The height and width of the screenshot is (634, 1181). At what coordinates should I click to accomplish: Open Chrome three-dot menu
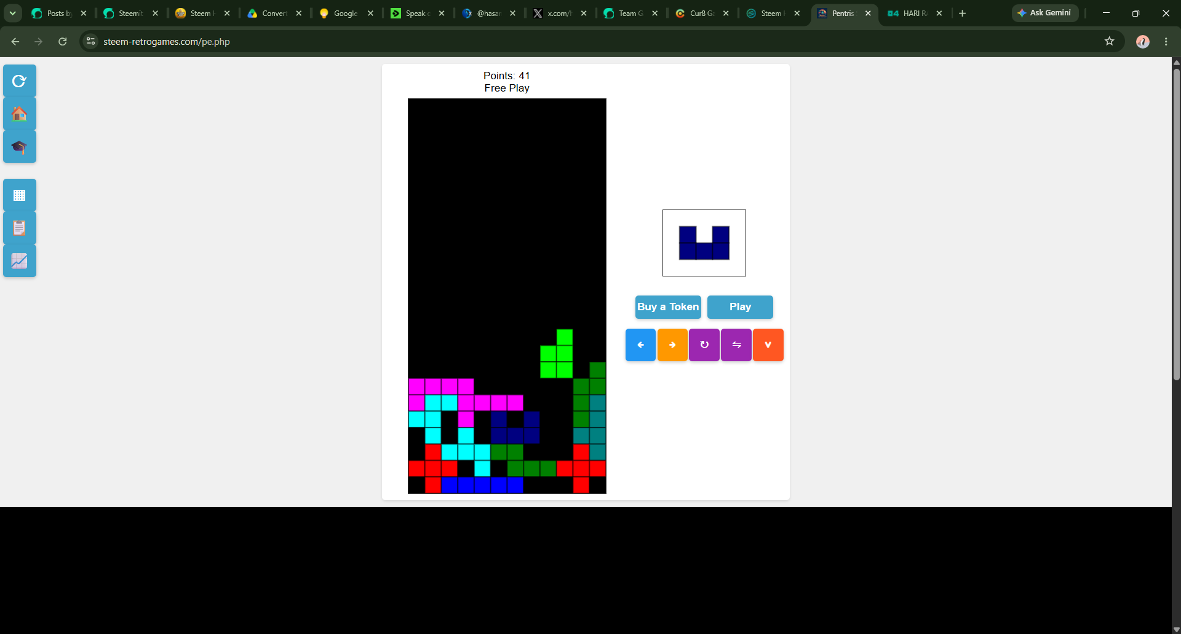pyautogui.click(x=1166, y=41)
